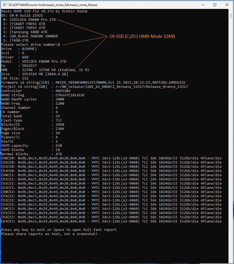Click the 'CE number' line
The height and width of the screenshot is (264, 234).
click(x=29, y=112)
